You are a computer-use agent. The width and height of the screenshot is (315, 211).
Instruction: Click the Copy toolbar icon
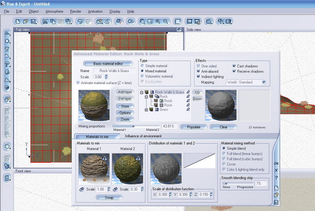tap(53, 21)
